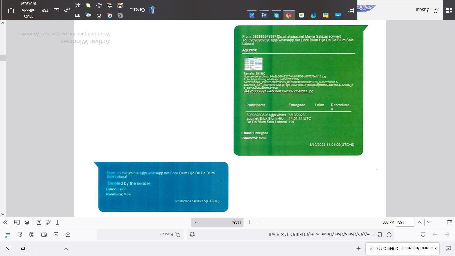
Task: Open the Windows Start menu
Action: [449, 10]
